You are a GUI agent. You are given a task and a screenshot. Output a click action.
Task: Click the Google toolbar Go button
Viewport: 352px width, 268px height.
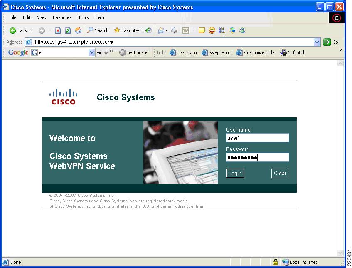100,52
